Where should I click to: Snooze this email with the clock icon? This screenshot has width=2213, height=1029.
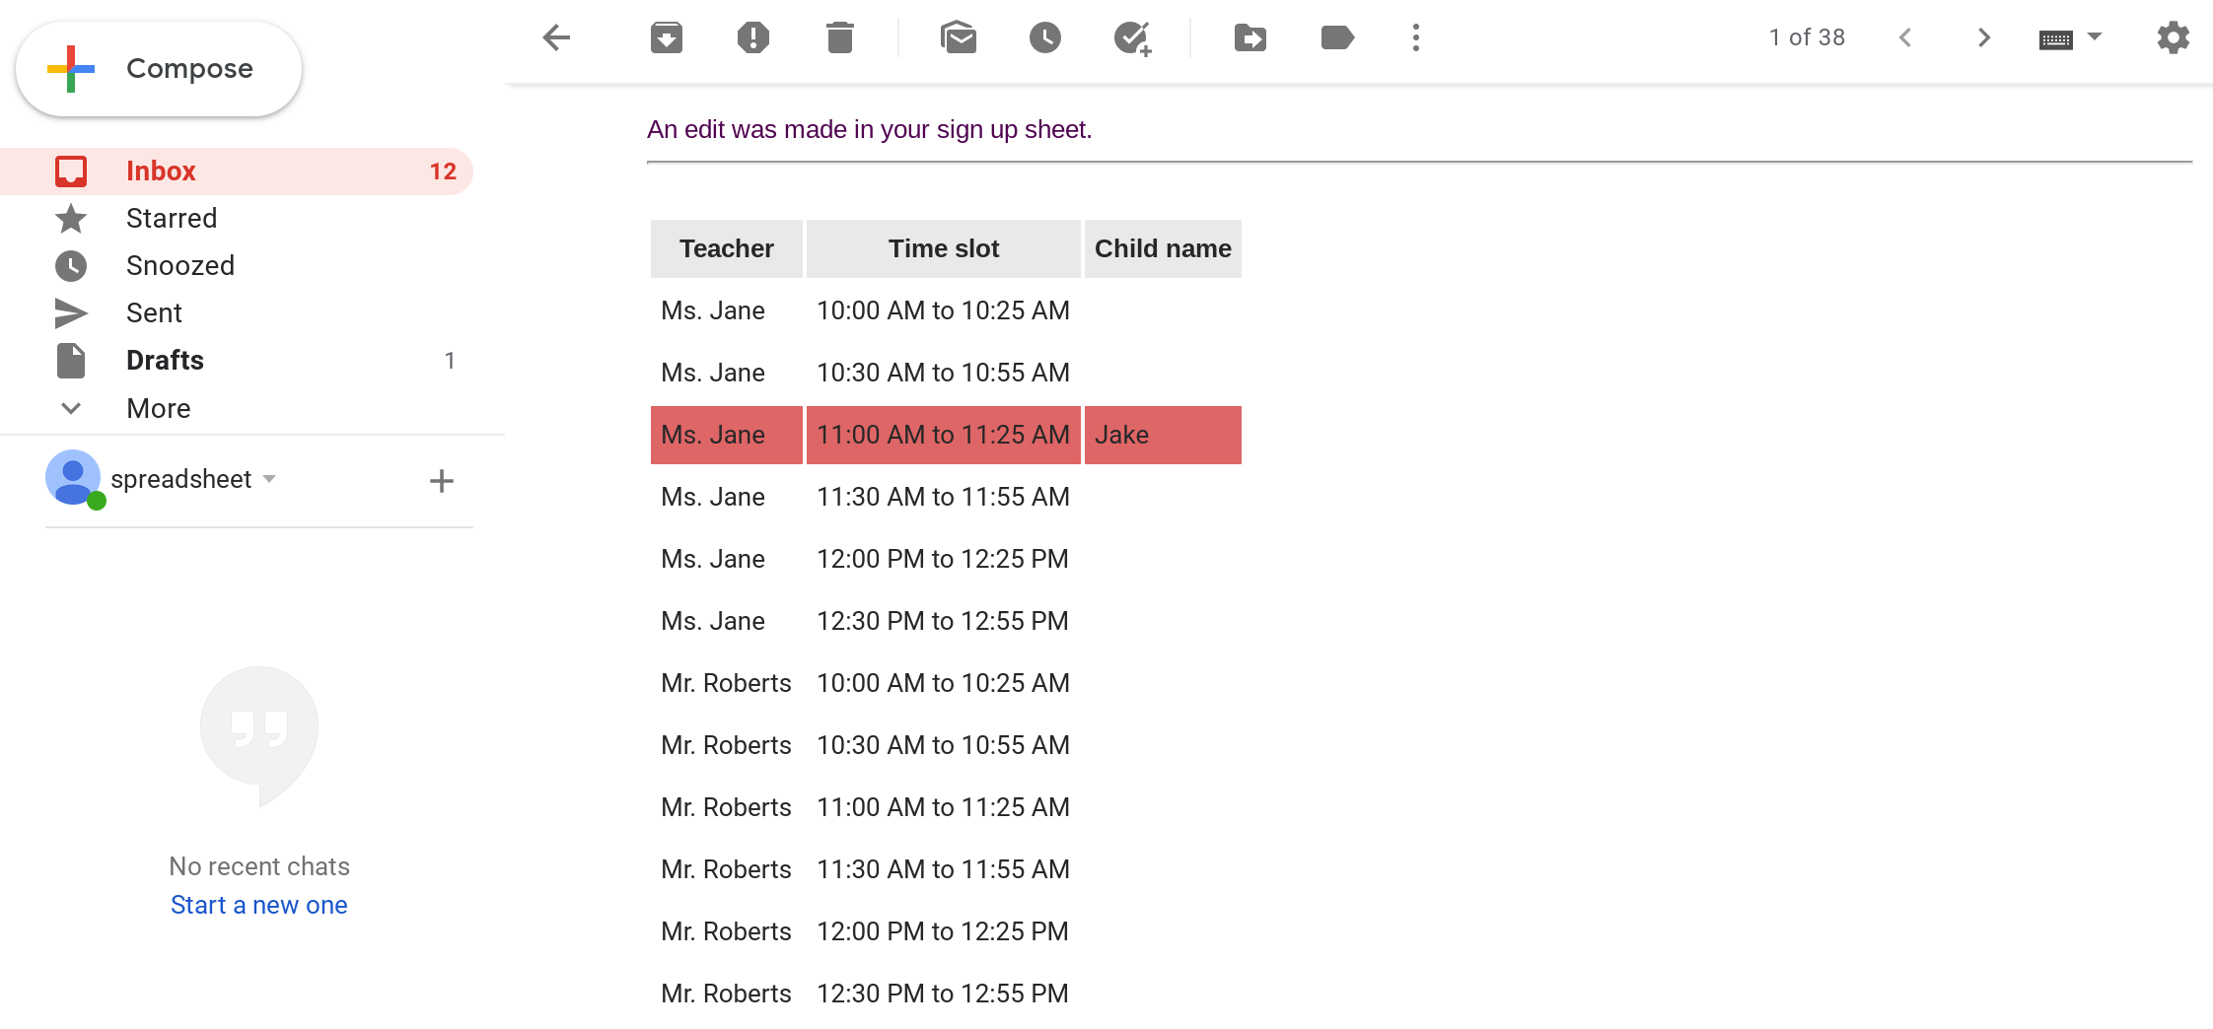[x=1045, y=38]
